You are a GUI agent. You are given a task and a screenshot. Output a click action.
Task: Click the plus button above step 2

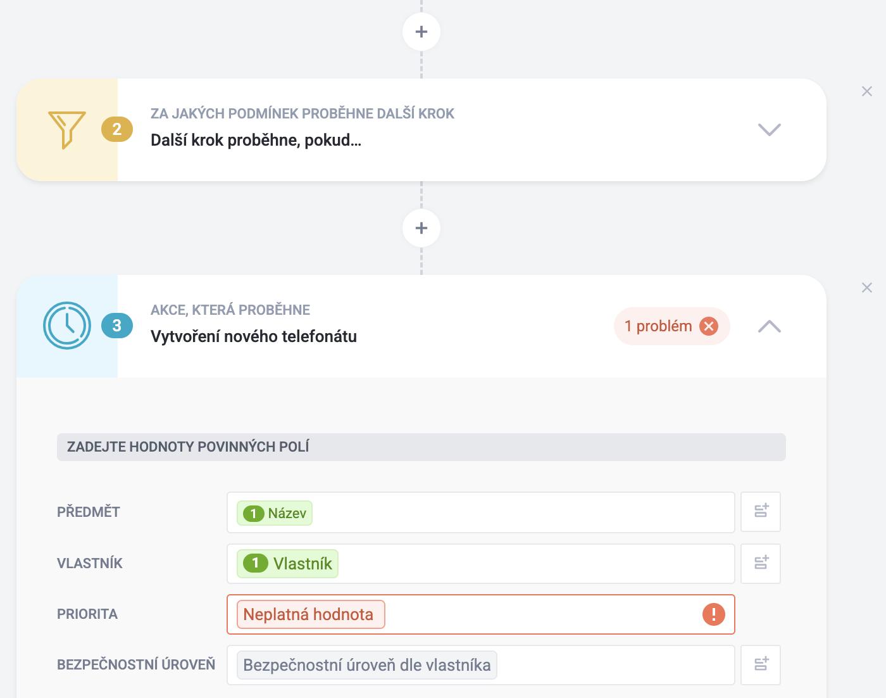point(421,32)
